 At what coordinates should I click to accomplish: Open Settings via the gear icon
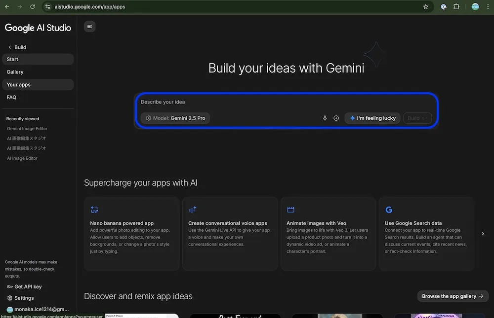point(10,298)
